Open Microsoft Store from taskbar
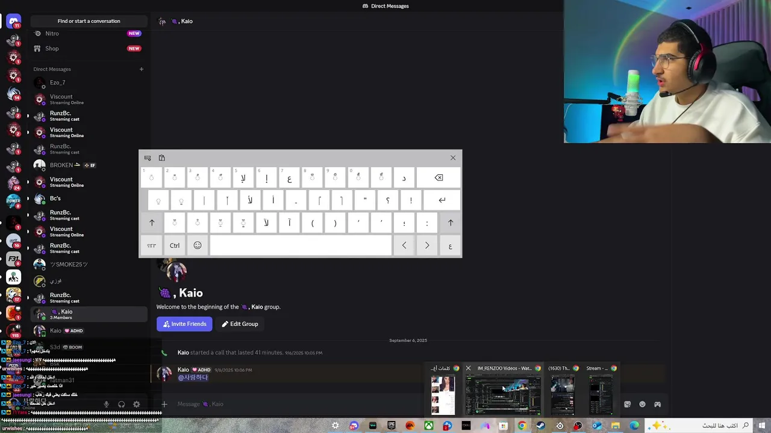This screenshot has width=771, height=433. tap(504, 426)
